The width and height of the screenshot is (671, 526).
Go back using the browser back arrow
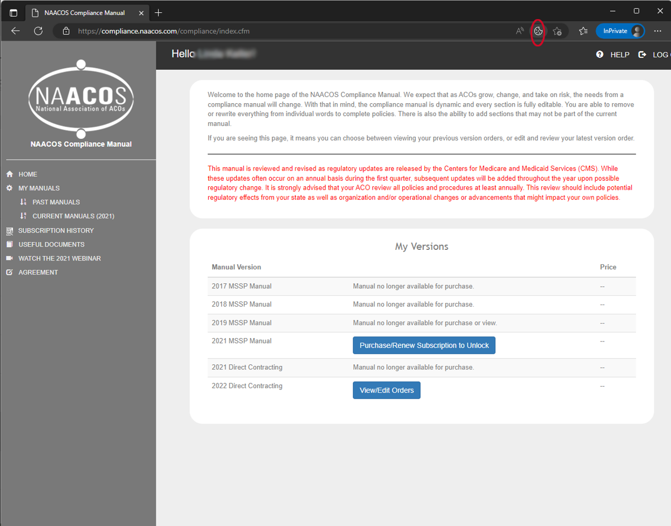[x=15, y=31]
